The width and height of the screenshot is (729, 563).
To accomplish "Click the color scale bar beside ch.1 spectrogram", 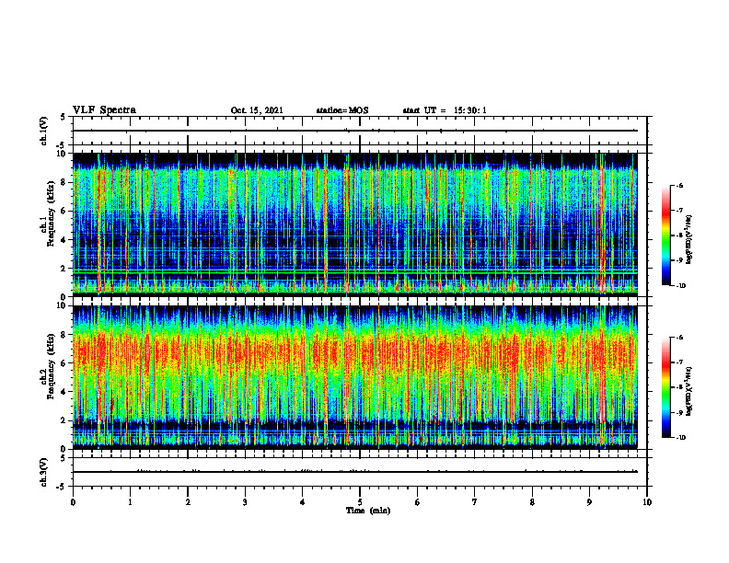I will click(x=666, y=236).
